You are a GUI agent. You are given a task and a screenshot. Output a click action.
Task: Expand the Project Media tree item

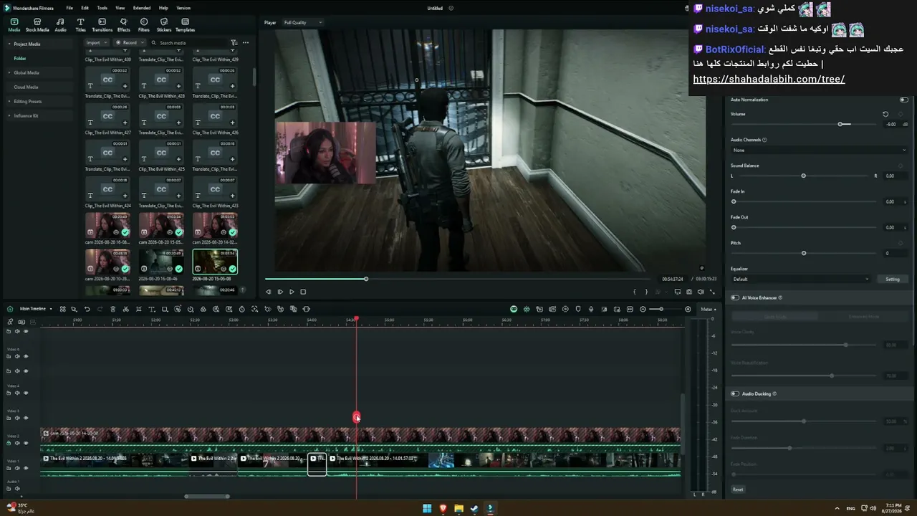point(9,44)
